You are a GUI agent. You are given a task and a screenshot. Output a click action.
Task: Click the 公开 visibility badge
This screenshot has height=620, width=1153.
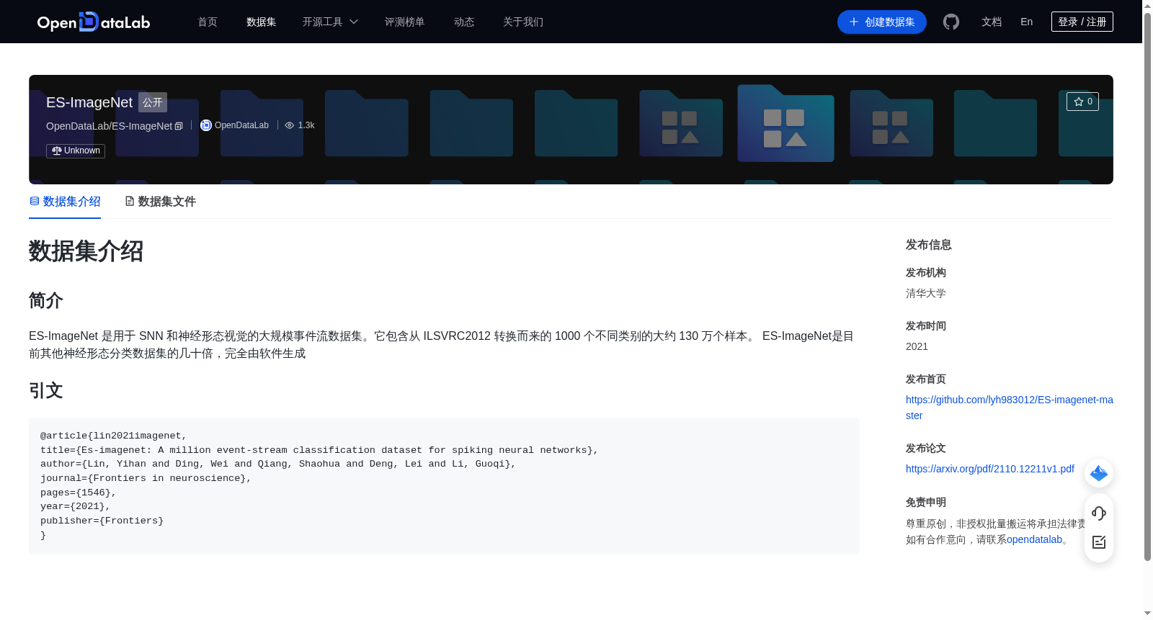[153, 102]
